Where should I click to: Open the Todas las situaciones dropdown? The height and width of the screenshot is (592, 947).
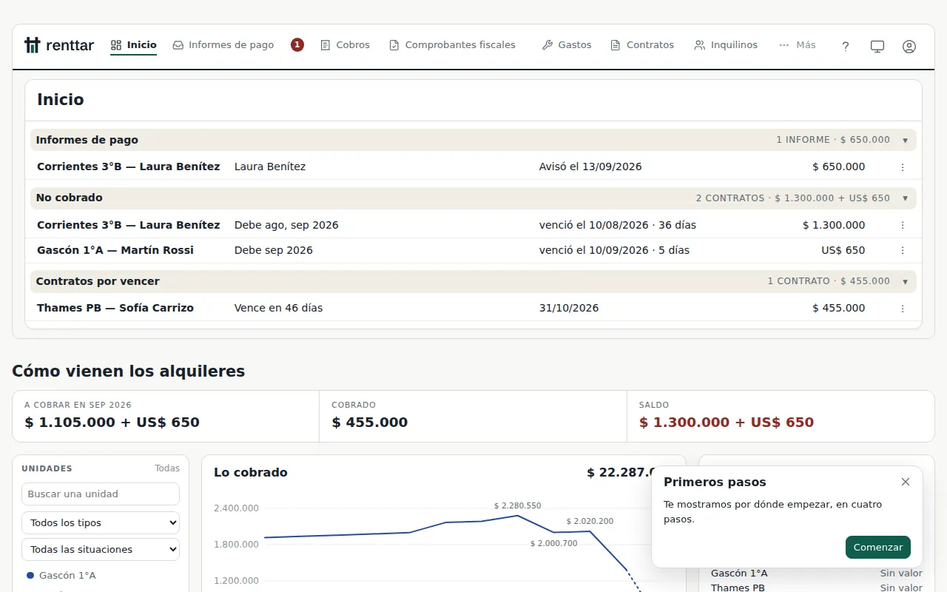[101, 549]
